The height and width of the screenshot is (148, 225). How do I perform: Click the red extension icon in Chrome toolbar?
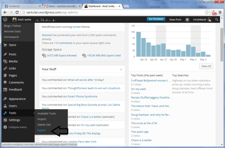pyautogui.click(x=214, y=13)
